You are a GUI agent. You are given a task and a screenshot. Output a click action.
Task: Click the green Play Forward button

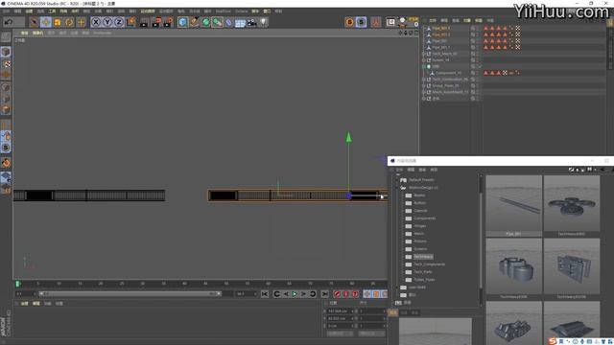[x=295, y=294]
